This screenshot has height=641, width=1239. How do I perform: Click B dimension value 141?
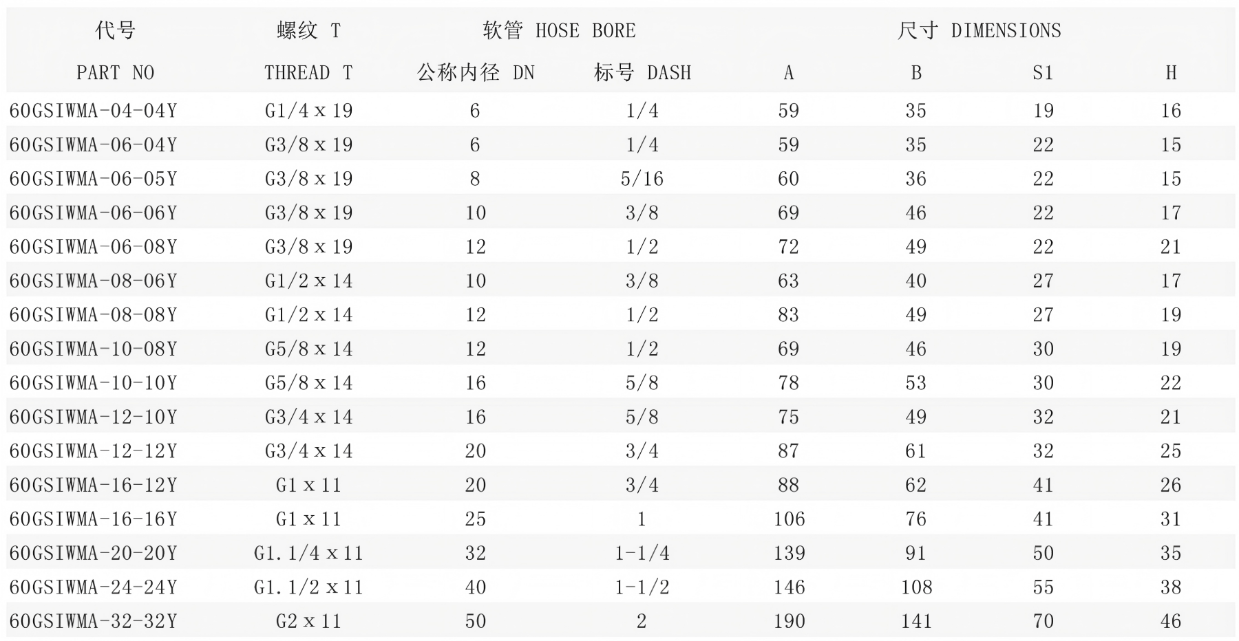coord(916,621)
